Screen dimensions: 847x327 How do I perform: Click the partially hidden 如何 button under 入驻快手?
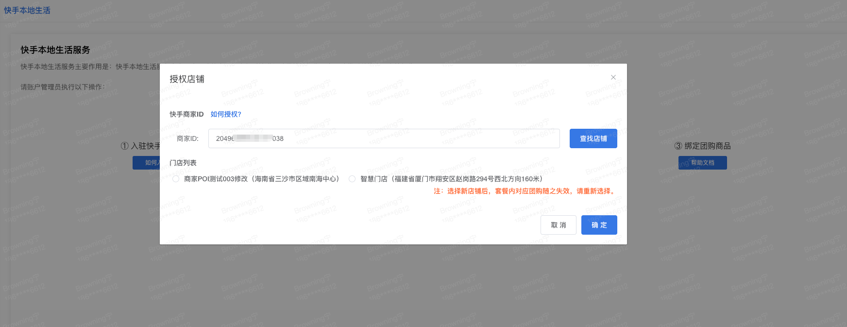tap(146, 163)
